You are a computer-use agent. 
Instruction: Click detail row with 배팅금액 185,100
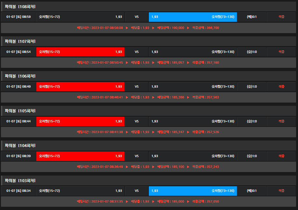tap(148, 167)
